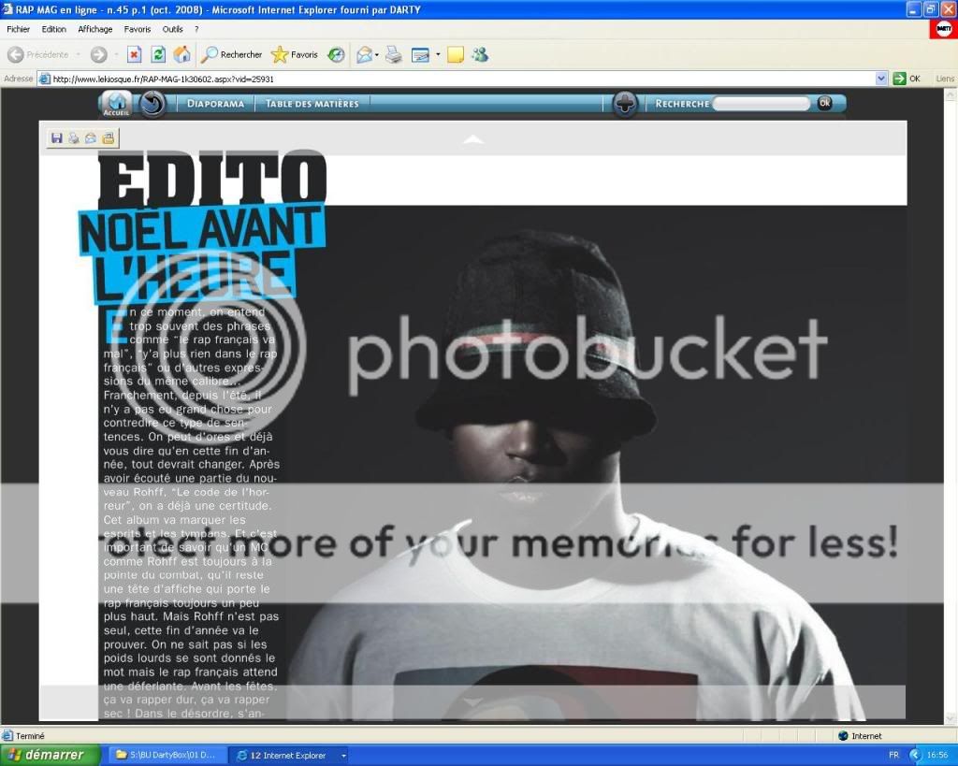Click the grey Précédente back button

coord(37,55)
